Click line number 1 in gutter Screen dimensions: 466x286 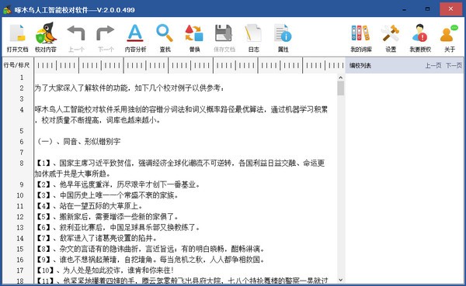(22, 78)
